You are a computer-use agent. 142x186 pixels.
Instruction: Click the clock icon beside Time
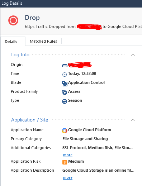[65, 75]
